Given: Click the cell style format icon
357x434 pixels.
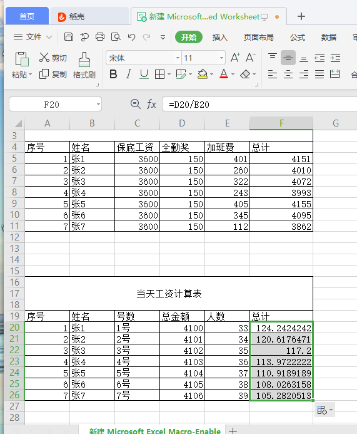Looking at the screenshot, I should click(181, 74).
